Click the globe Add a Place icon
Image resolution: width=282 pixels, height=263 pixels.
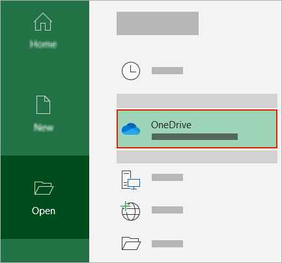pos(130,211)
